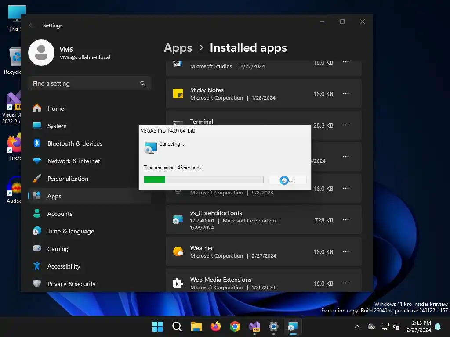Open more options for Web Media Extensions
This screenshot has width=450, height=337.
pyautogui.click(x=346, y=283)
